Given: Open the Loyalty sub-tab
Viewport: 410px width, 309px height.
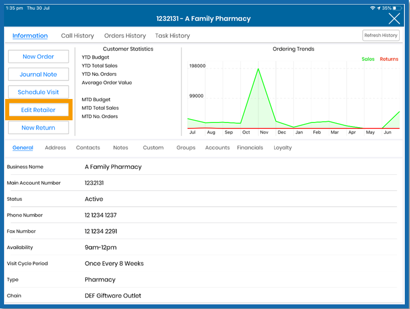Looking at the screenshot, I should [283, 147].
